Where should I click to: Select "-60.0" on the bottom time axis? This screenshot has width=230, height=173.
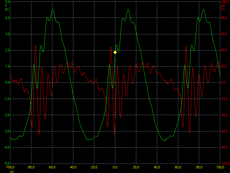point(52,167)
